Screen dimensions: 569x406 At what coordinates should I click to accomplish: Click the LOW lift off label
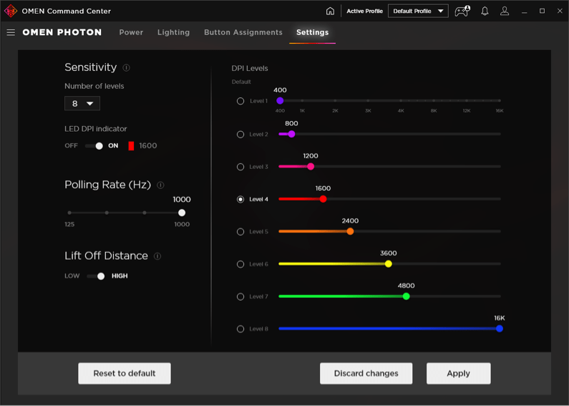(72, 276)
